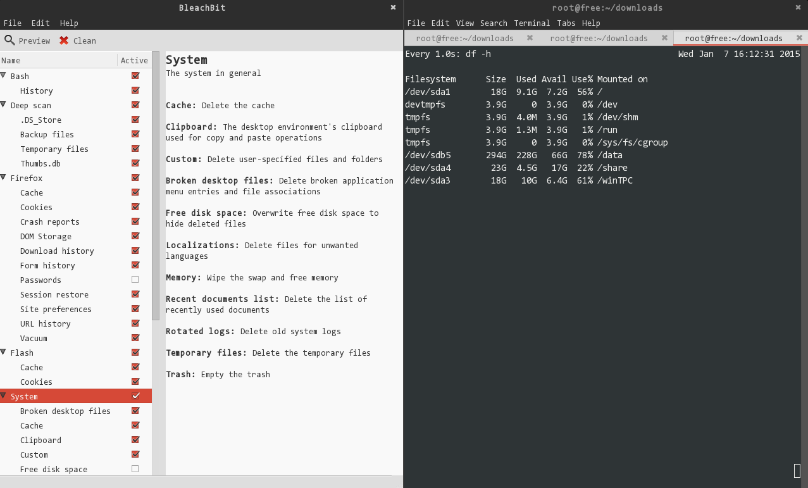The image size is (808, 488).
Task: Click the Preview magnifier button in BleachBit
Action: pos(27,41)
